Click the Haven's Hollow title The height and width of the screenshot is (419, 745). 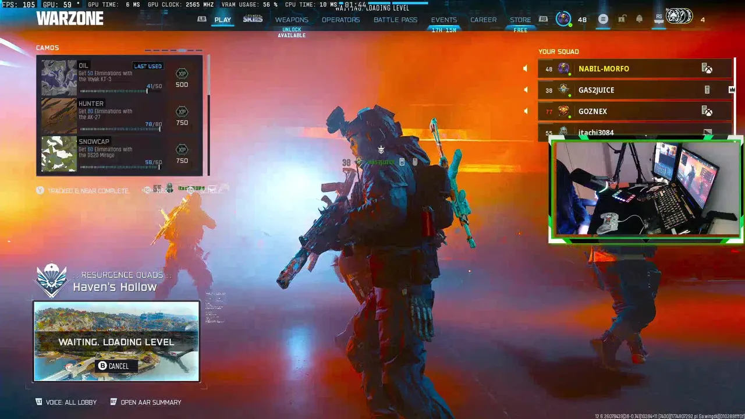point(115,287)
